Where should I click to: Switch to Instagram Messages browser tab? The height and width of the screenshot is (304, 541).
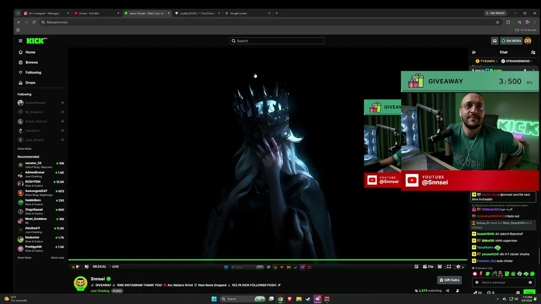46,13
